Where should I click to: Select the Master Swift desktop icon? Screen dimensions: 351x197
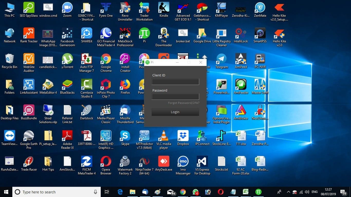[x=260, y=87]
